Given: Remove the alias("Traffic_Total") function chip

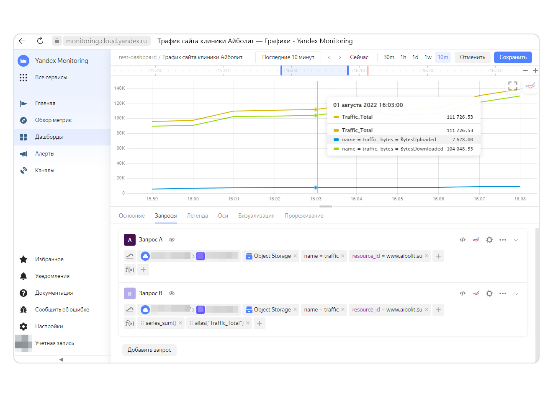Looking at the screenshot, I should (248, 323).
